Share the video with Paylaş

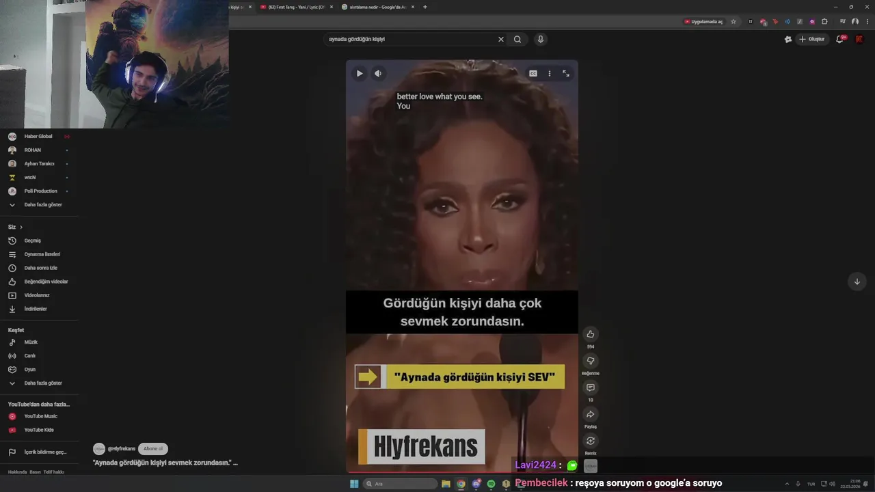click(x=591, y=414)
